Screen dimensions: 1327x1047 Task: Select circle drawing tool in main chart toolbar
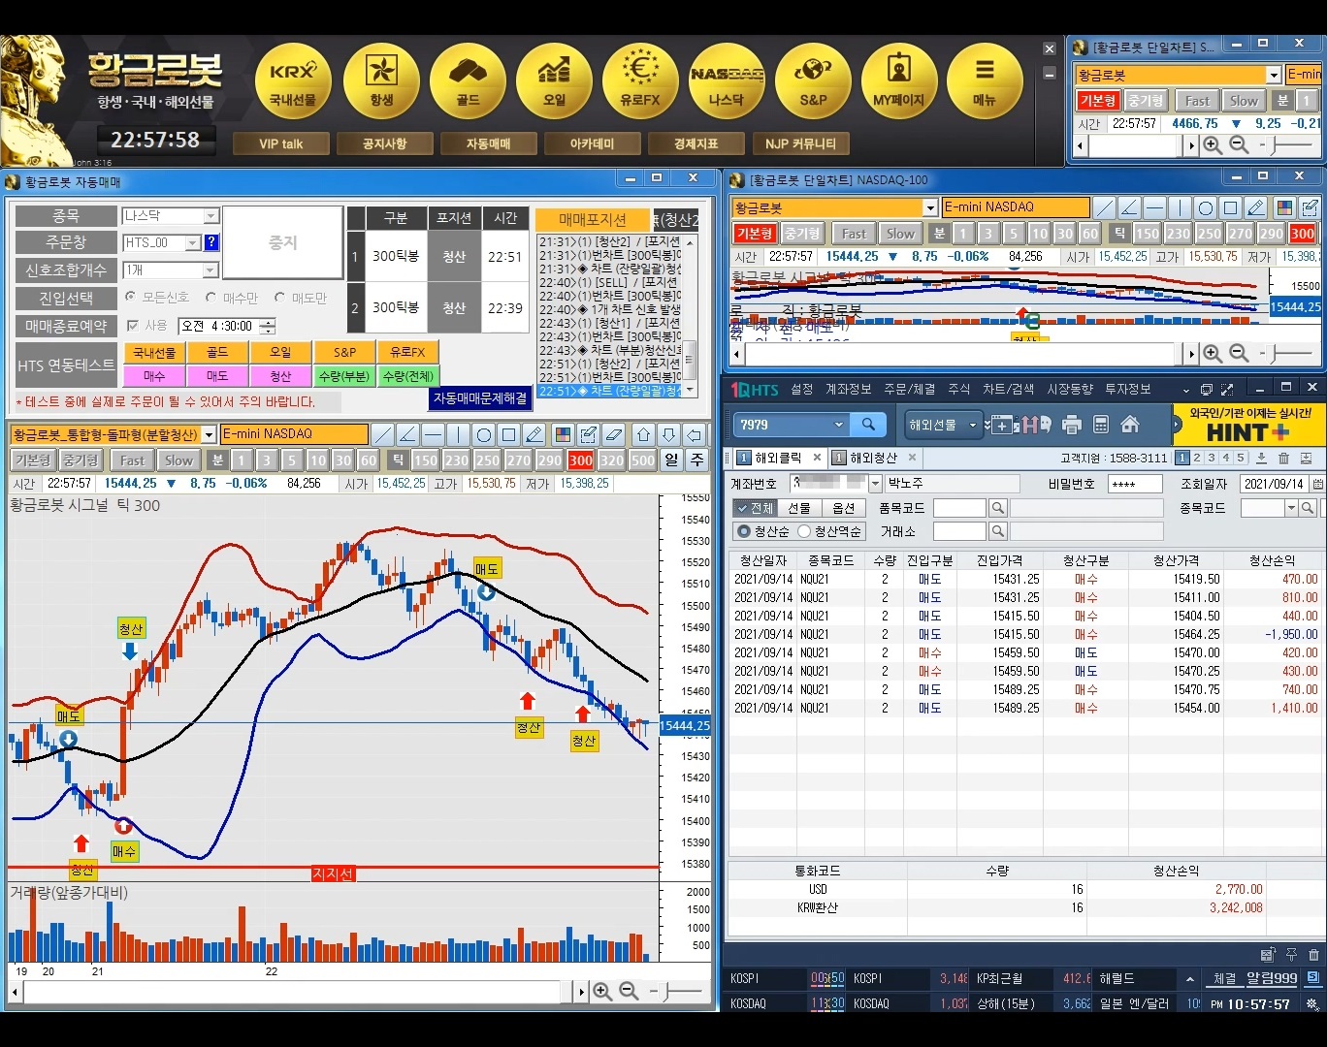tap(484, 434)
